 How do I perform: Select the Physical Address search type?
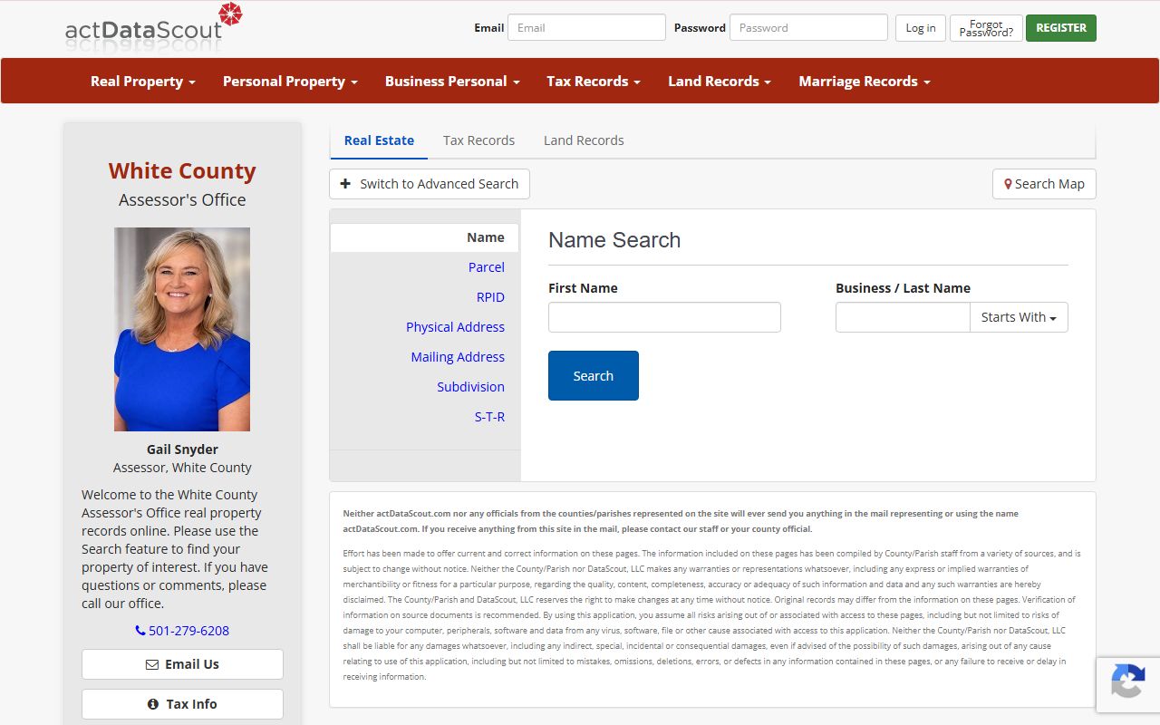pyautogui.click(x=455, y=327)
